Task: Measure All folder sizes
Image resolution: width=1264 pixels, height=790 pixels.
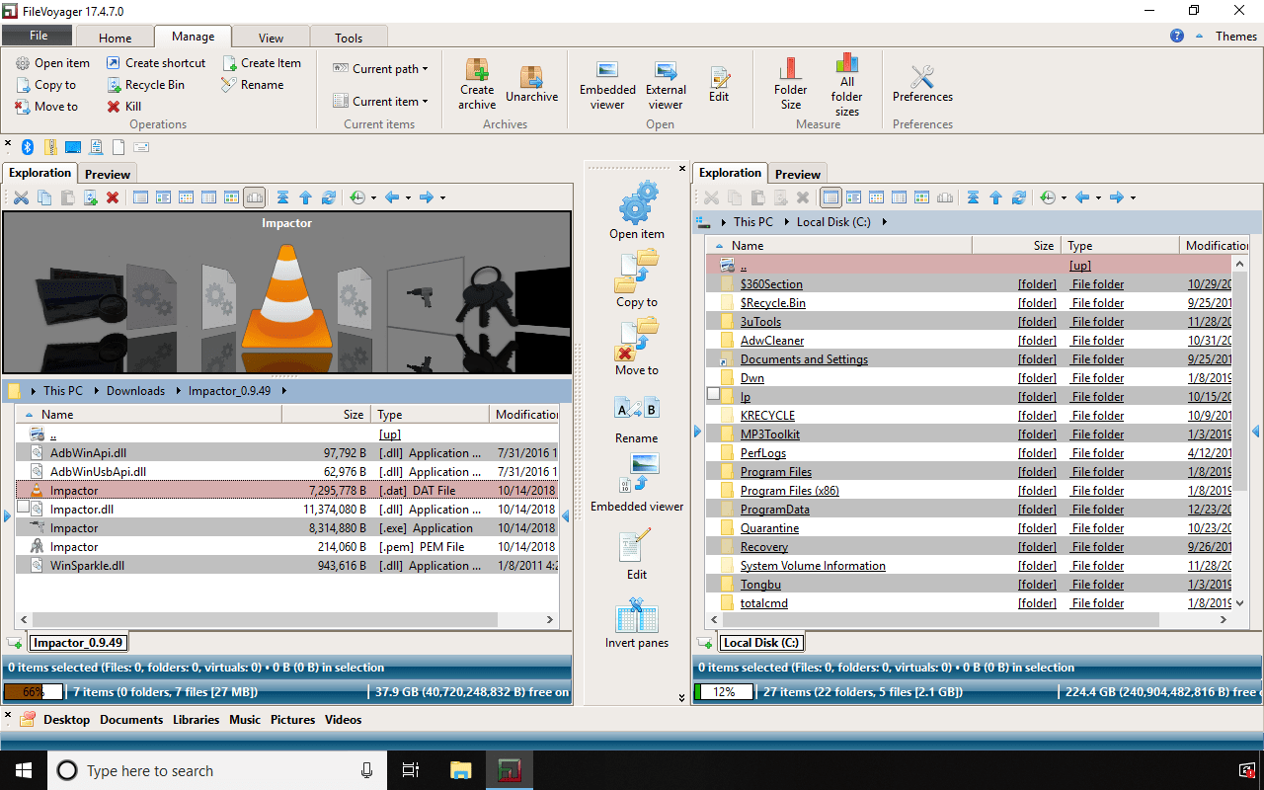Action: click(x=846, y=85)
